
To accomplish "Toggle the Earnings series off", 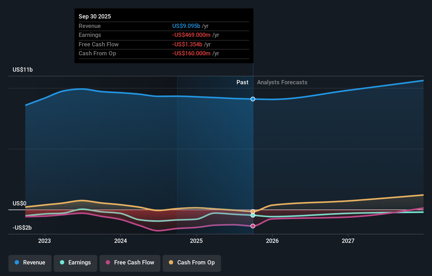I will click(76, 263).
